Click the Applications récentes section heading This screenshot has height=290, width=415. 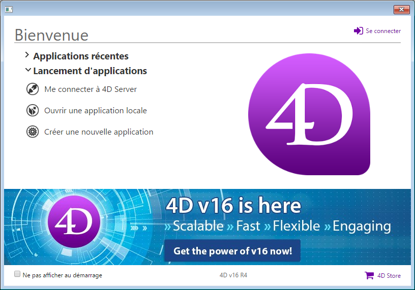click(81, 56)
